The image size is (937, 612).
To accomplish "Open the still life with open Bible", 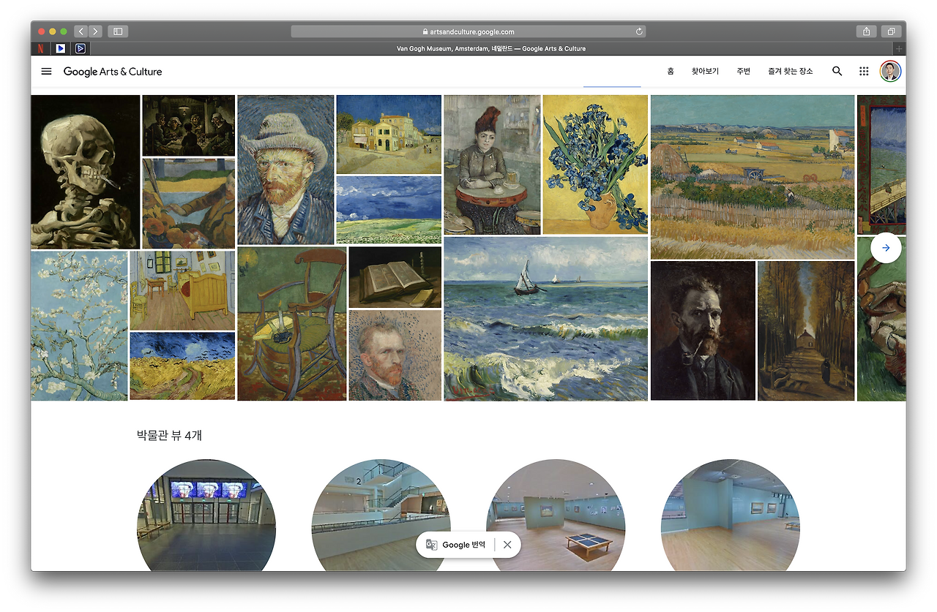I will point(395,277).
